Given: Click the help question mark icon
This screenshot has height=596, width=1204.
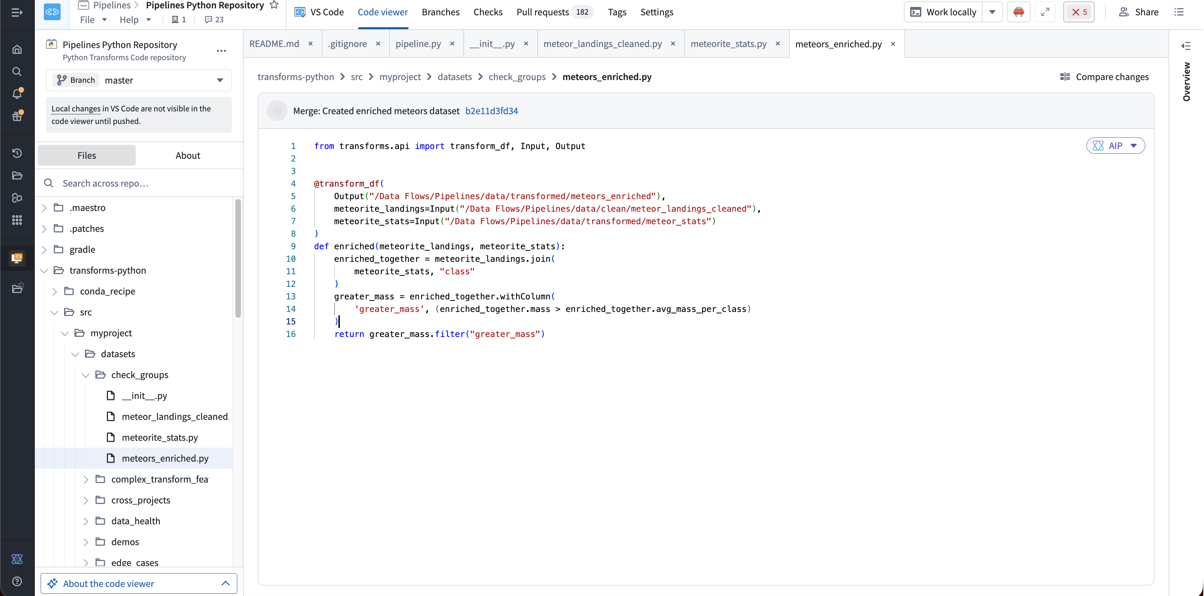Looking at the screenshot, I should [x=17, y=581].
